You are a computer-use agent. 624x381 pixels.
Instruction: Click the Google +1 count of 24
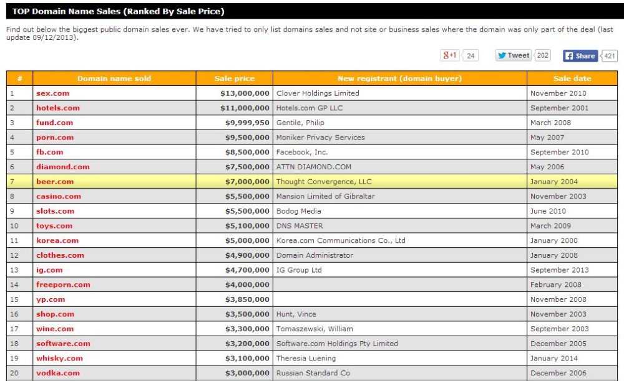pos(470,55)
